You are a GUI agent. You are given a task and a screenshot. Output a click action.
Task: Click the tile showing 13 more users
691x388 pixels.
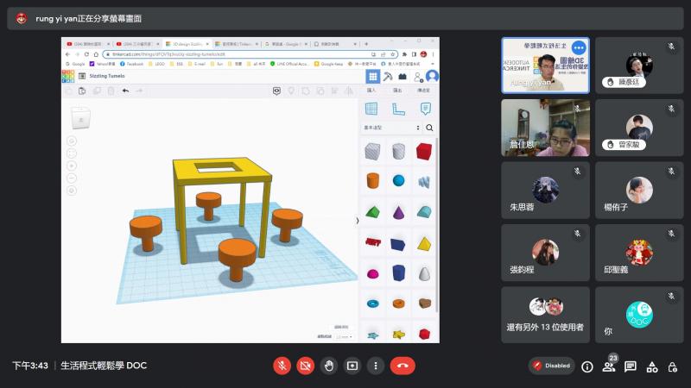click(x=545, y=315)
